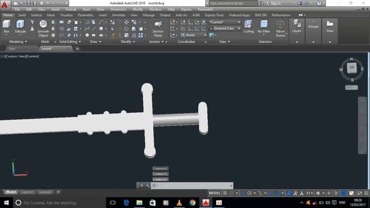Activate the Section Plane tool

(x=158, y=28)
